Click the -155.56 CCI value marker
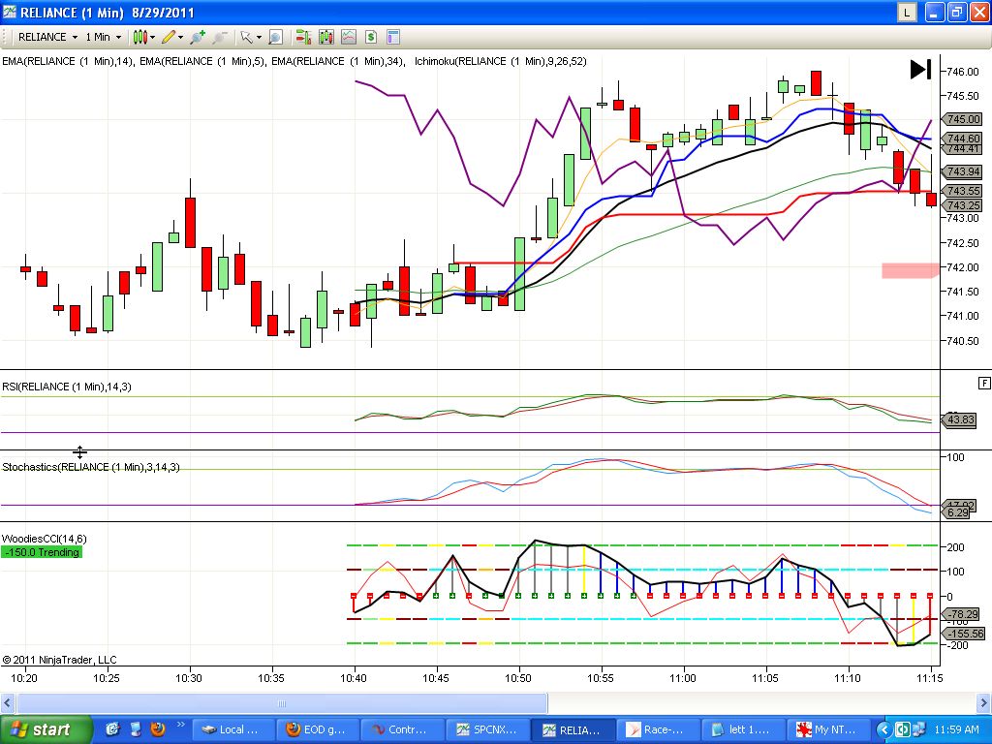992x744 pixels. pyautogui.click(x=964, y=634)
